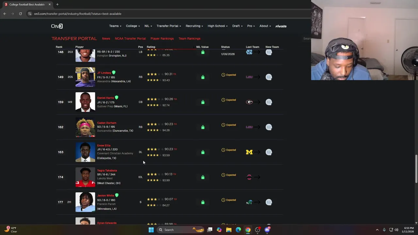Expand the Draft dropdown menu
Viewport: 418px width, 235px height.
(x=237, y=26)
